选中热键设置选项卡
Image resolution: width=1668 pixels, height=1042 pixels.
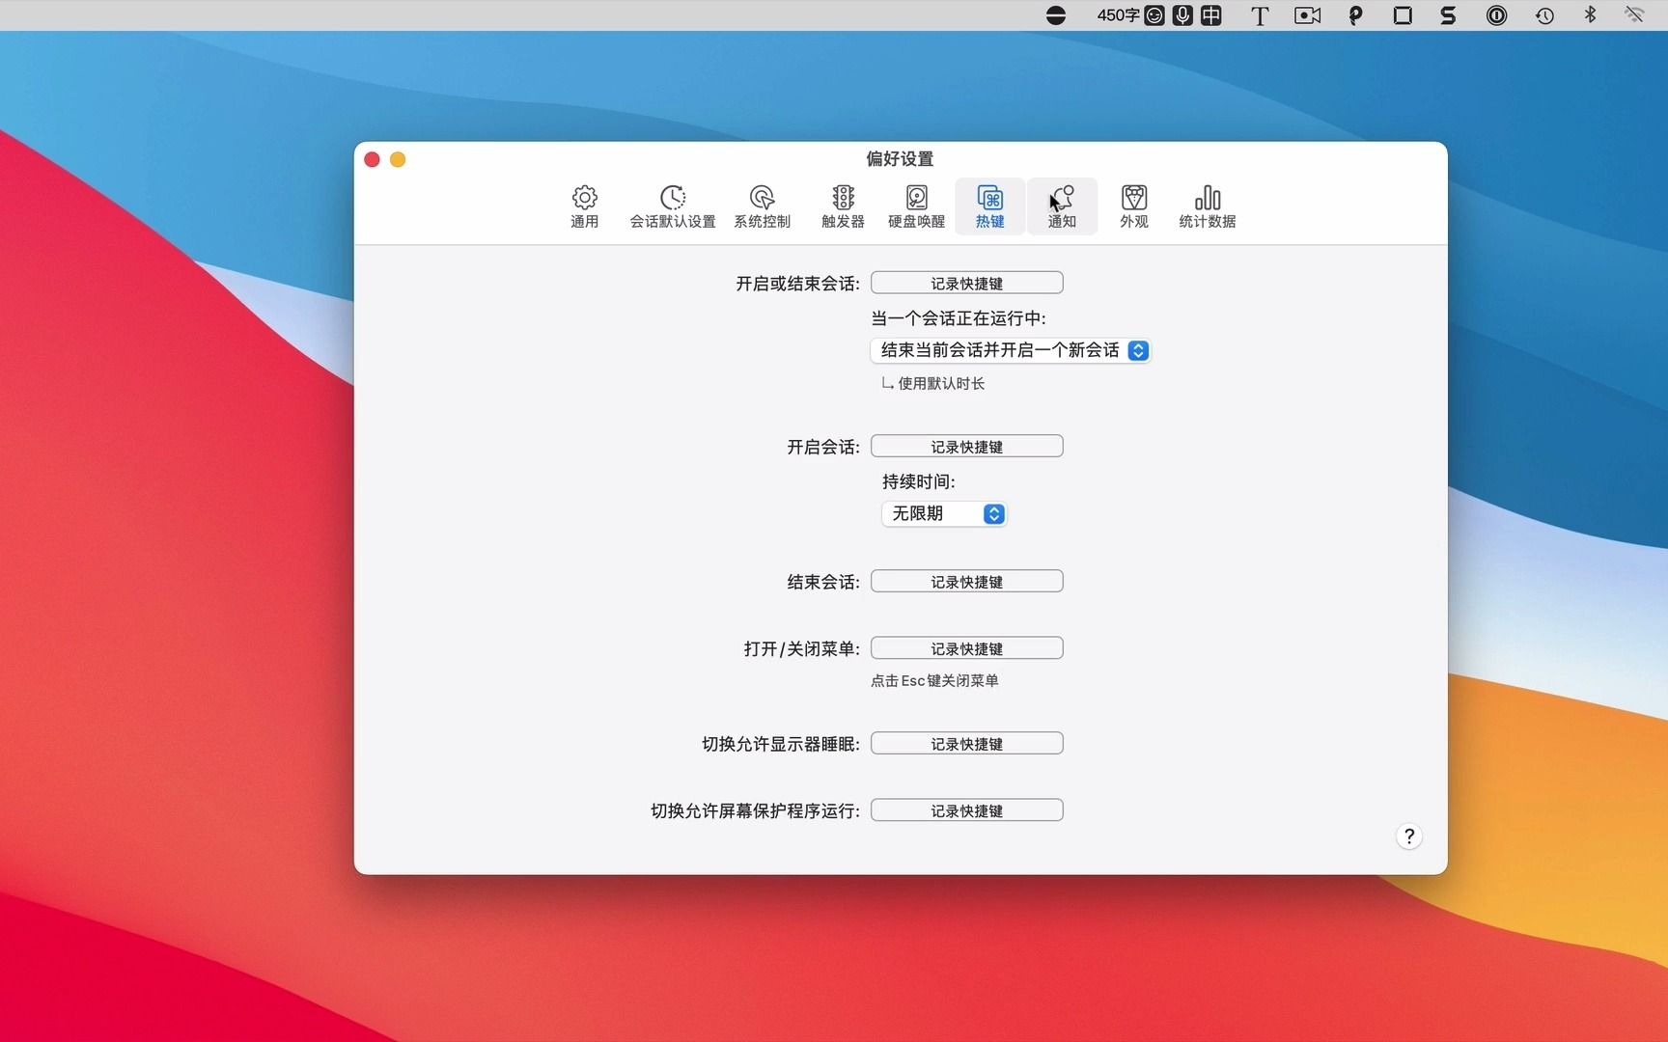(x=988, y=206)
